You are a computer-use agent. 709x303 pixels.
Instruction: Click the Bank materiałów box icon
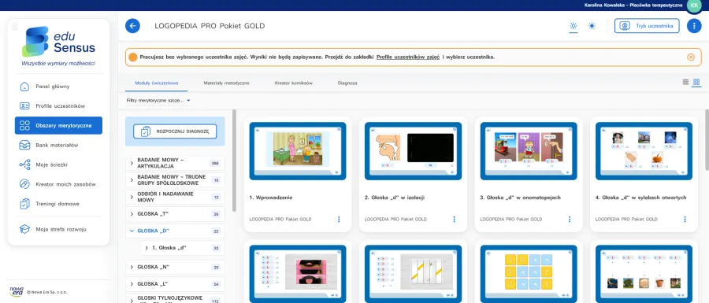tap(24, 146)
